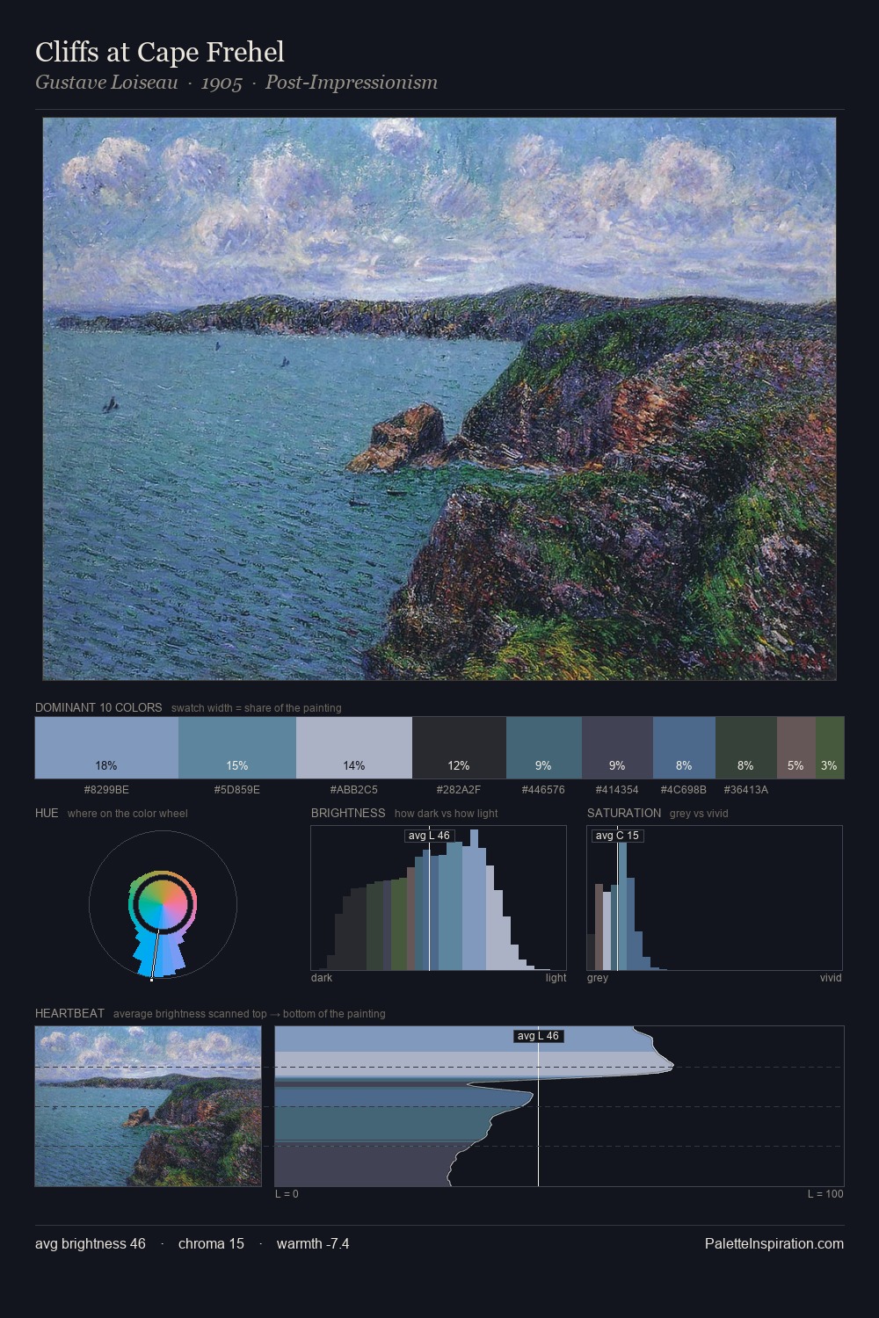Click the hex label "#ABB2C5"
The width and height of the screenshot is (879, 1318).
(354, 789)
